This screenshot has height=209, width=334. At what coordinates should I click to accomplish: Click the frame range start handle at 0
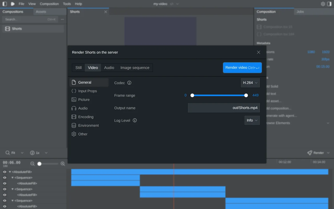click(x=192, y=95)
